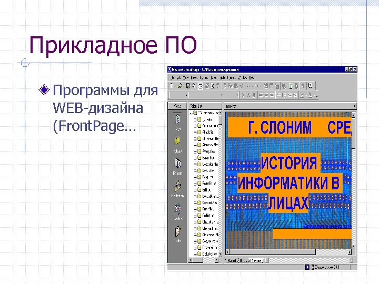Click the Paste clipboard icon

[x=236, y=86]
